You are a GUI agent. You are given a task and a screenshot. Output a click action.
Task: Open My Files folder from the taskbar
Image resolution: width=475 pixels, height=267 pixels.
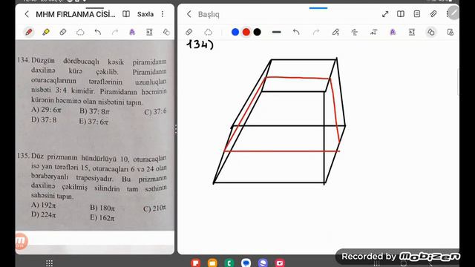pyautogui.click(x=212, y=263)
